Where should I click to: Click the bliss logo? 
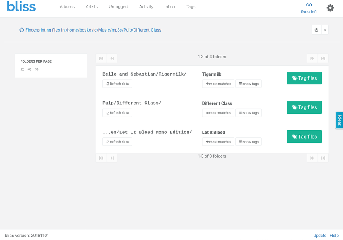pyautogui.click(x=21, y=7)
